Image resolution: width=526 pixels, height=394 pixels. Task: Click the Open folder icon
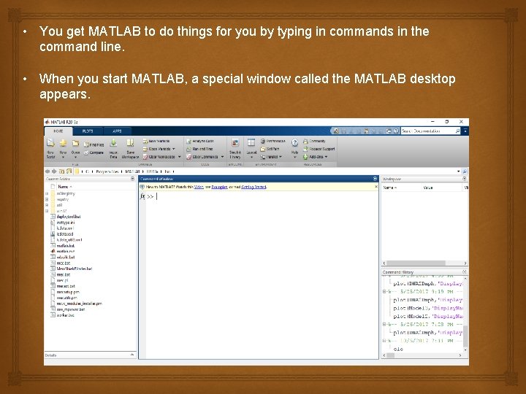(75, 144)
